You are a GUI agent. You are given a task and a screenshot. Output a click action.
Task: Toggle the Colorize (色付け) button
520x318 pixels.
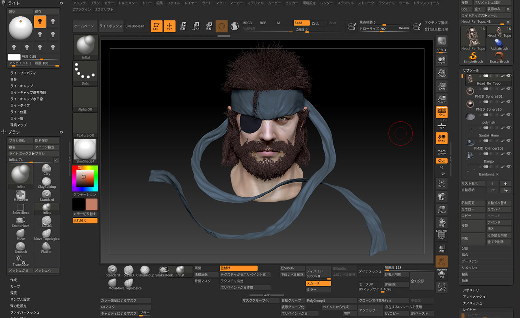coord(238,268)
